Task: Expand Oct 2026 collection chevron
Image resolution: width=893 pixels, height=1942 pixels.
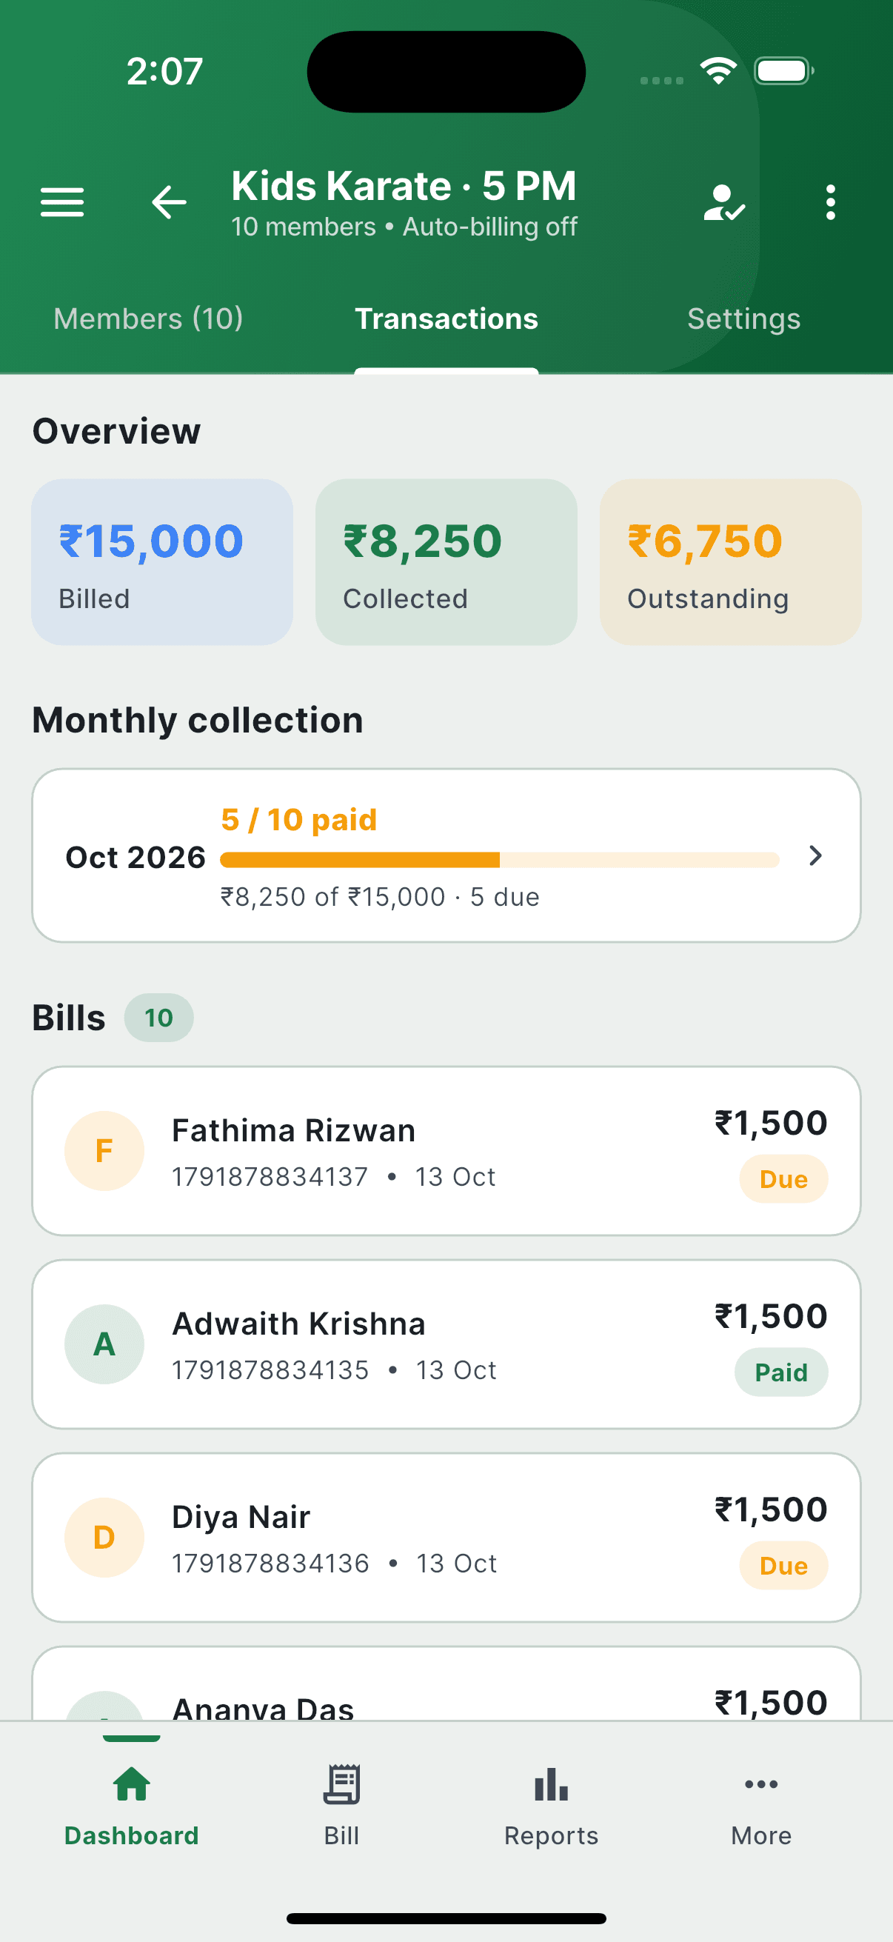Action: [x=815, y=855]
